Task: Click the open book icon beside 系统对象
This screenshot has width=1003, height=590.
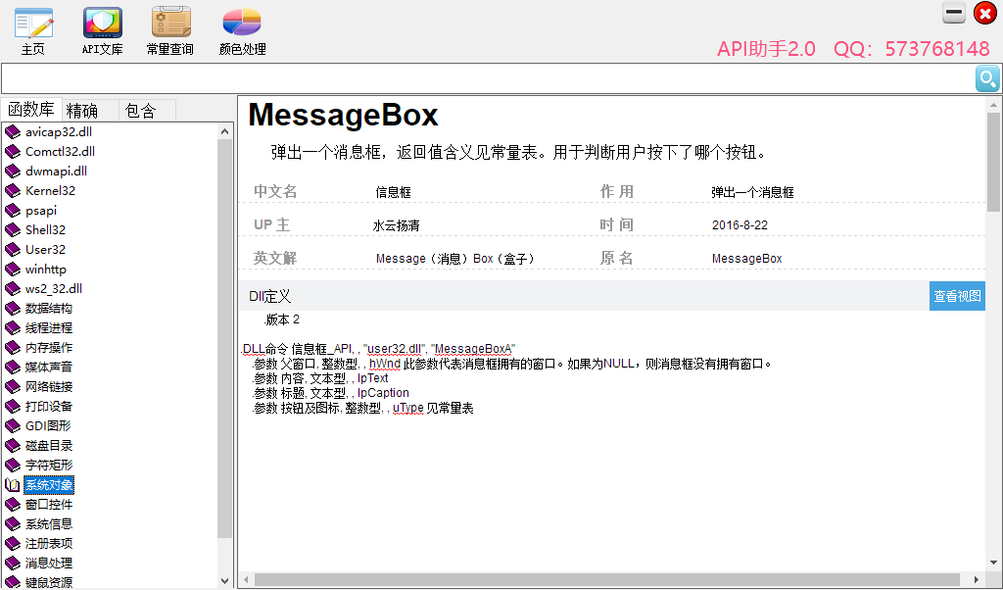Action: tap(13, 485)
